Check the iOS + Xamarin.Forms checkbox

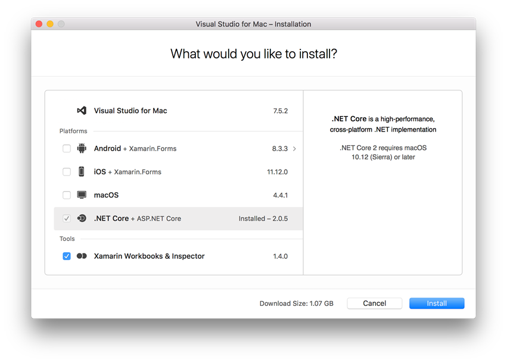(67, 172)
